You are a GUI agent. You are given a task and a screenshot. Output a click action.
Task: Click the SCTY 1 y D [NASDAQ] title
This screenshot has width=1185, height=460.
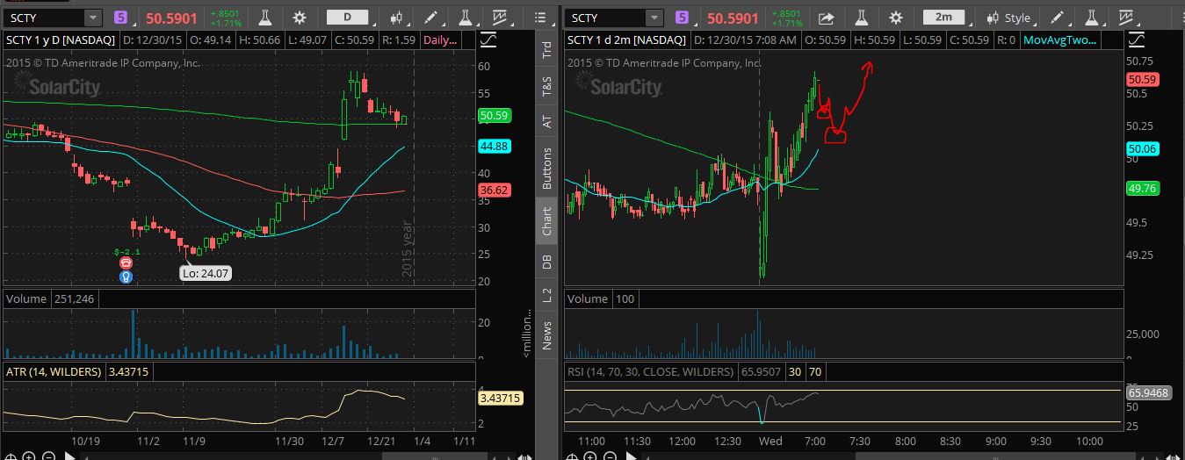(59, 40)
